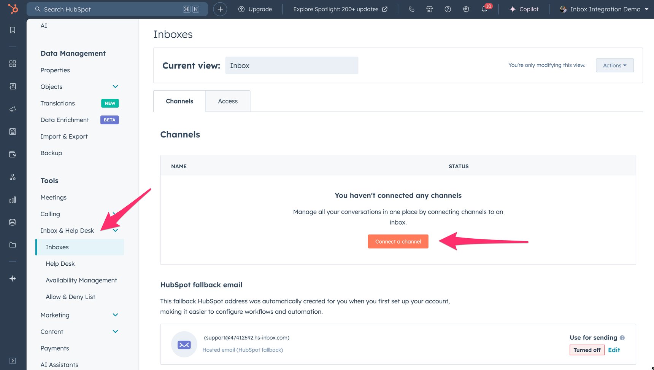Open the Help question mark icon
Image resolution: width=654 pixels, height=370 pixels.
pyautogui.click(x=448, y=9)
